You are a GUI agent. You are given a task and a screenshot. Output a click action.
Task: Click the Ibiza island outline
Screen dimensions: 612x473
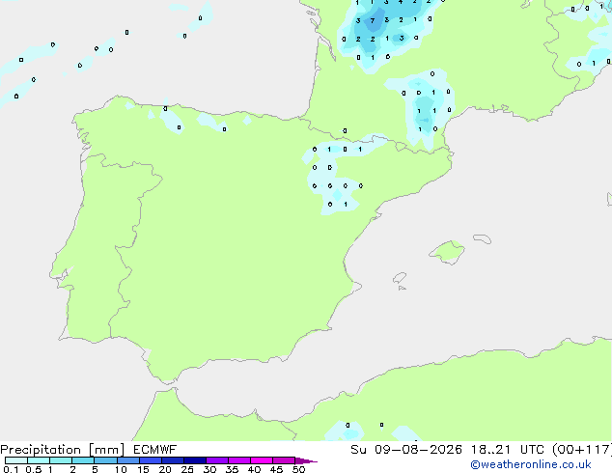[x=400, y=278]
